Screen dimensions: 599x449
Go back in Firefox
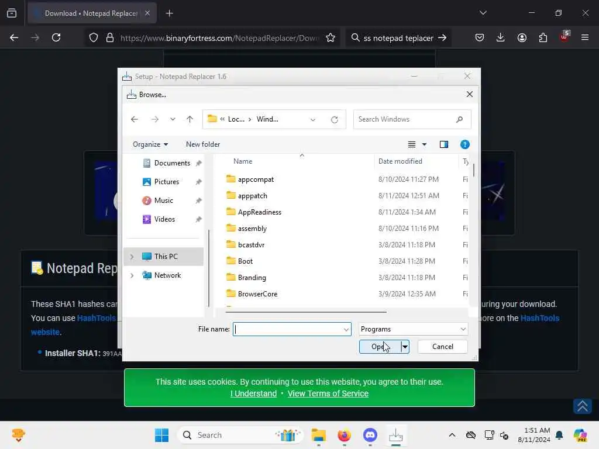14,37
